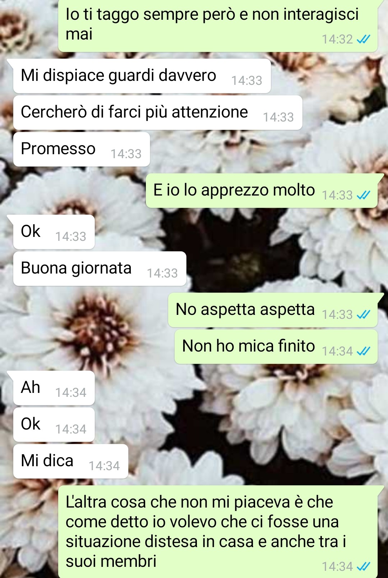Tap the blue read ticks on "mai" message

pos(363,39)
